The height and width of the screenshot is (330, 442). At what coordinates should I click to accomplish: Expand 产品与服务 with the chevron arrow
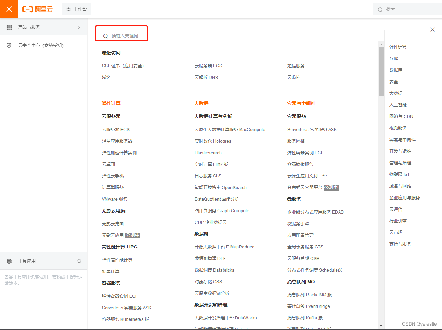click(x=79, y=27)
